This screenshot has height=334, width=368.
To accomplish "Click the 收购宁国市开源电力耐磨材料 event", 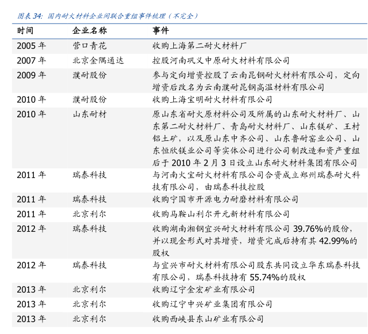I will (x=225, y=199).
